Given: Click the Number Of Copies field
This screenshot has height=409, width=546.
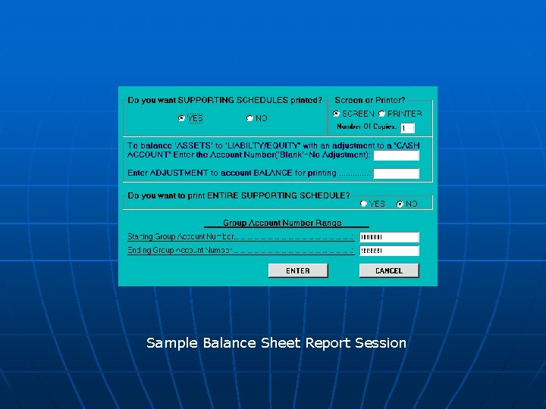Looking at the screenshot, I should (407, 128).
